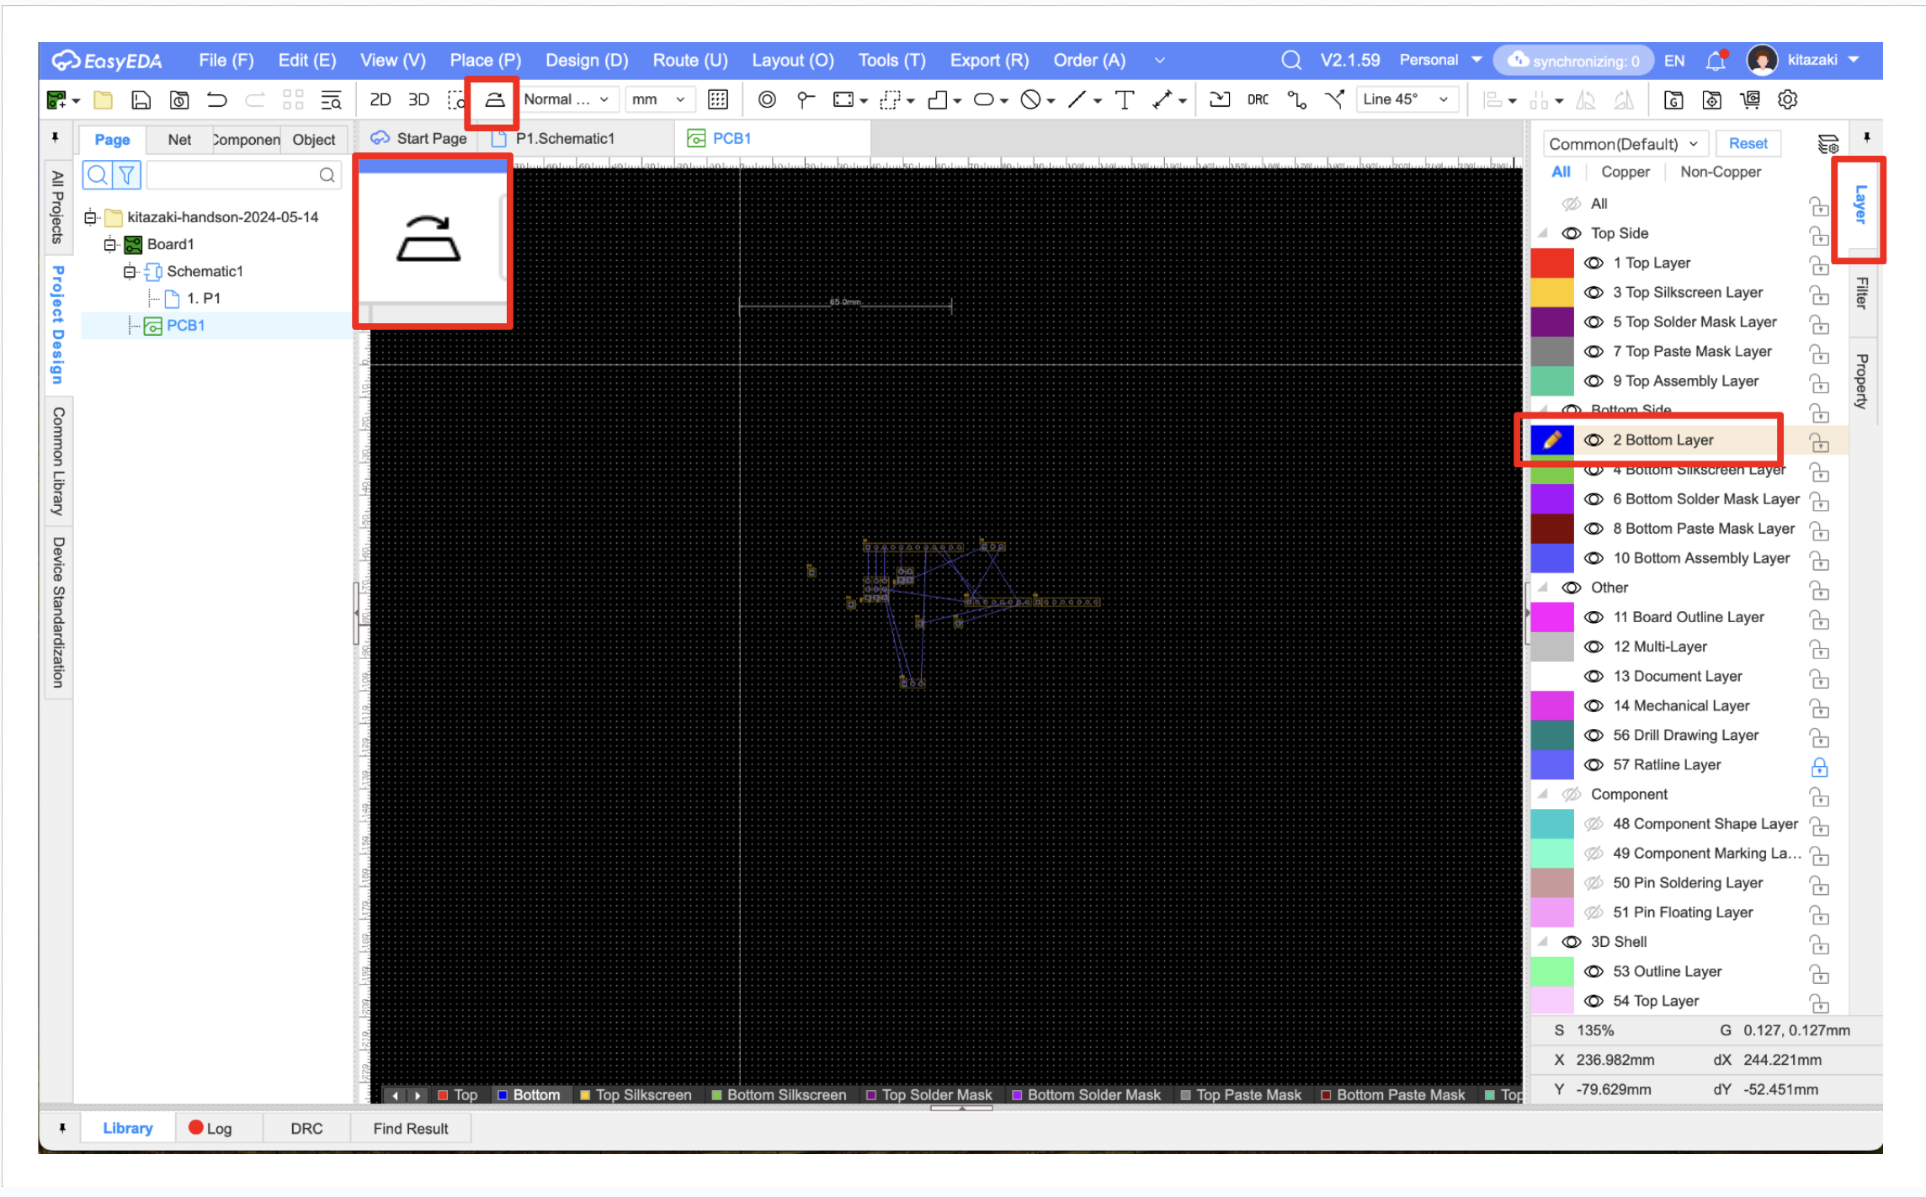This screenshot has width=1926, height=1197.
Task: Hide the 1 Top Layer visibility eye
Action: point(1593,263)
